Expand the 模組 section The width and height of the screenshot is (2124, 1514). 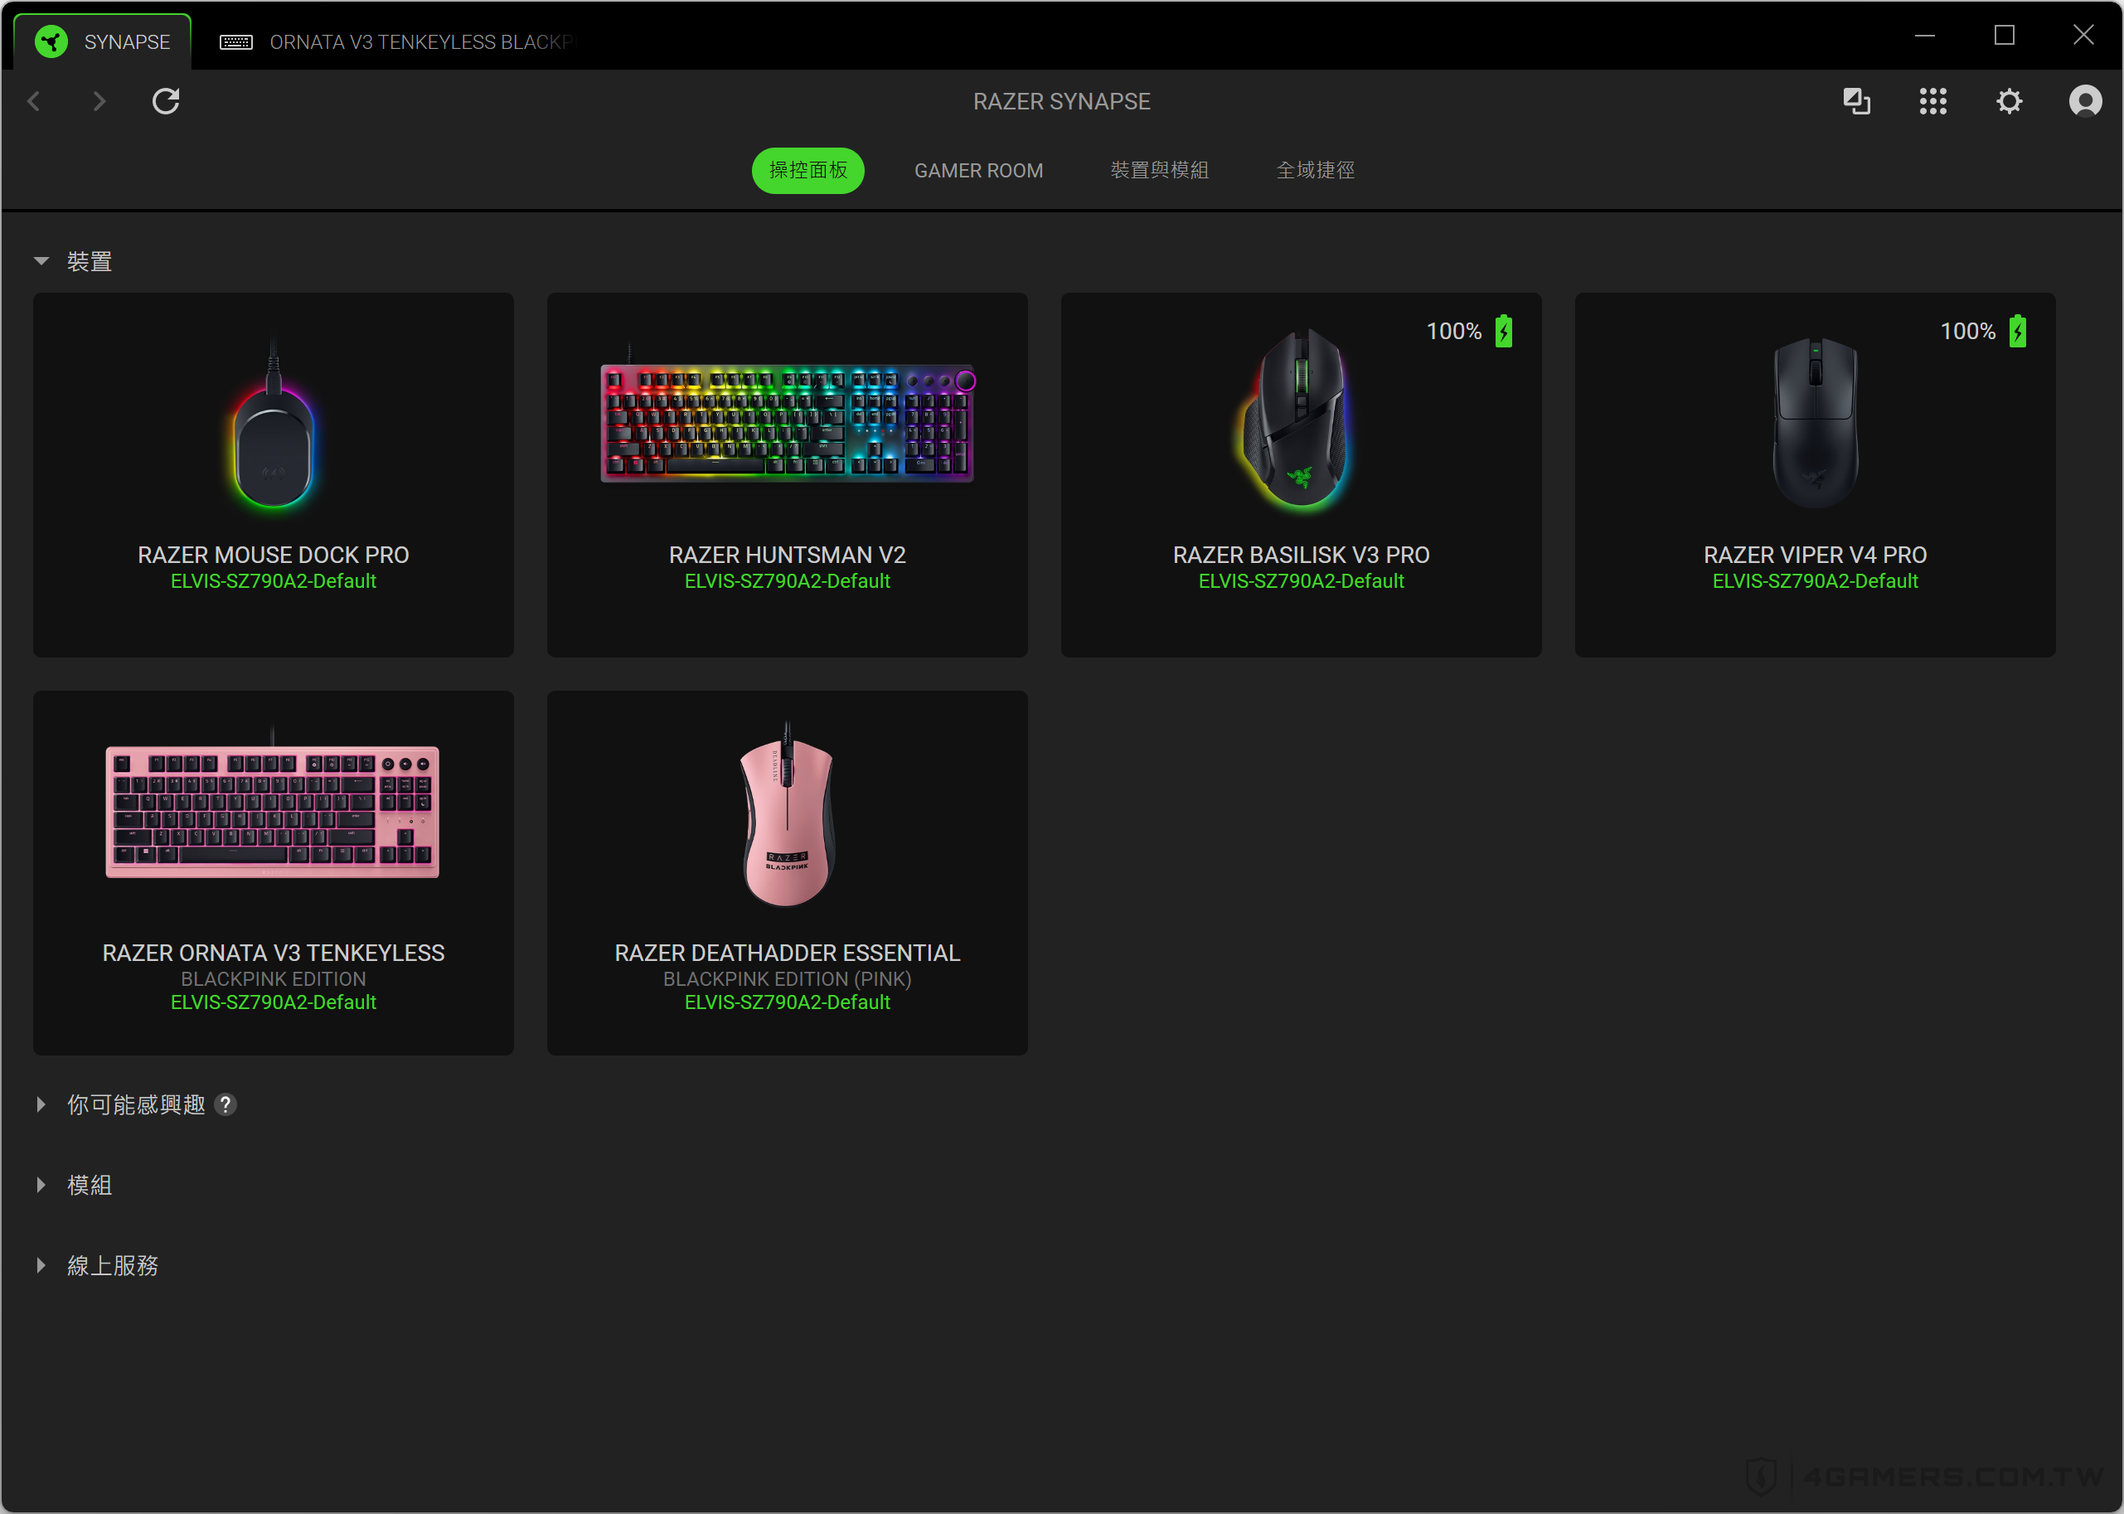coord(41,1185)
